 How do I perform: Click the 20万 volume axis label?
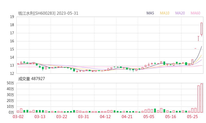point(10,101)
